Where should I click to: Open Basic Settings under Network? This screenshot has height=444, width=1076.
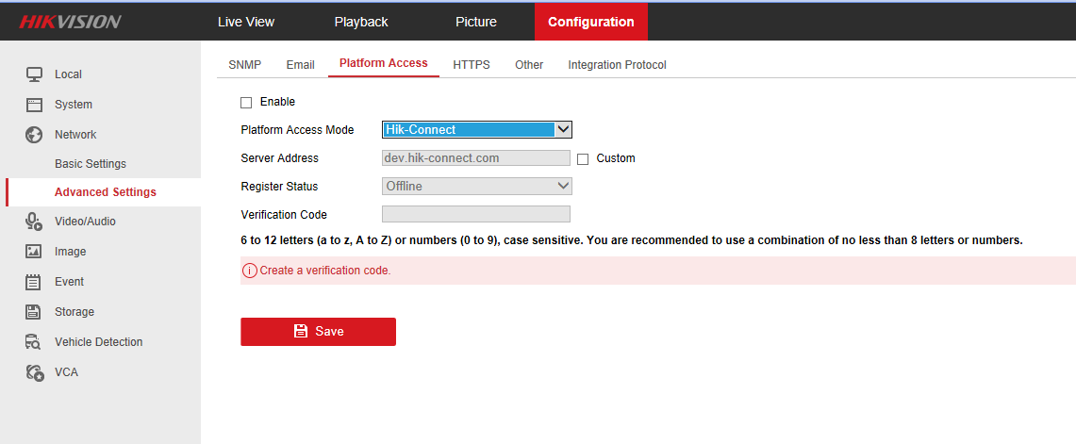point(91,164)
